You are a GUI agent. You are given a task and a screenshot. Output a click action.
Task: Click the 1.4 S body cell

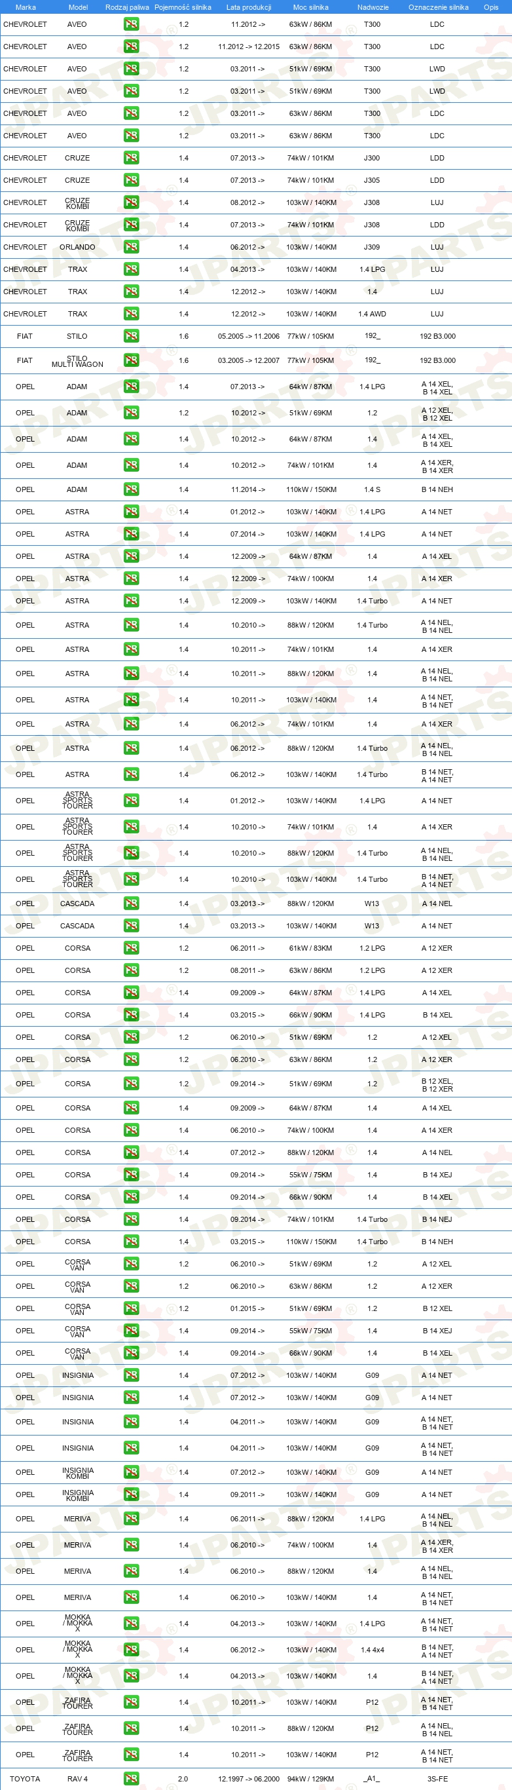pos(373,489)
